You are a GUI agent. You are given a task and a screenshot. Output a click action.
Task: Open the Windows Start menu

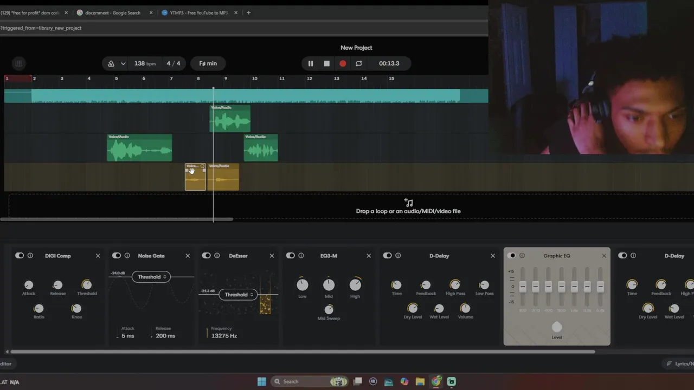261,381
